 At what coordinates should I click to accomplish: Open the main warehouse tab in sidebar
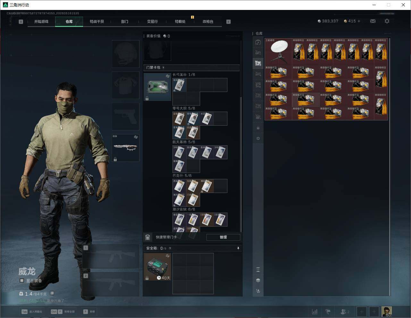coord(258,42)
